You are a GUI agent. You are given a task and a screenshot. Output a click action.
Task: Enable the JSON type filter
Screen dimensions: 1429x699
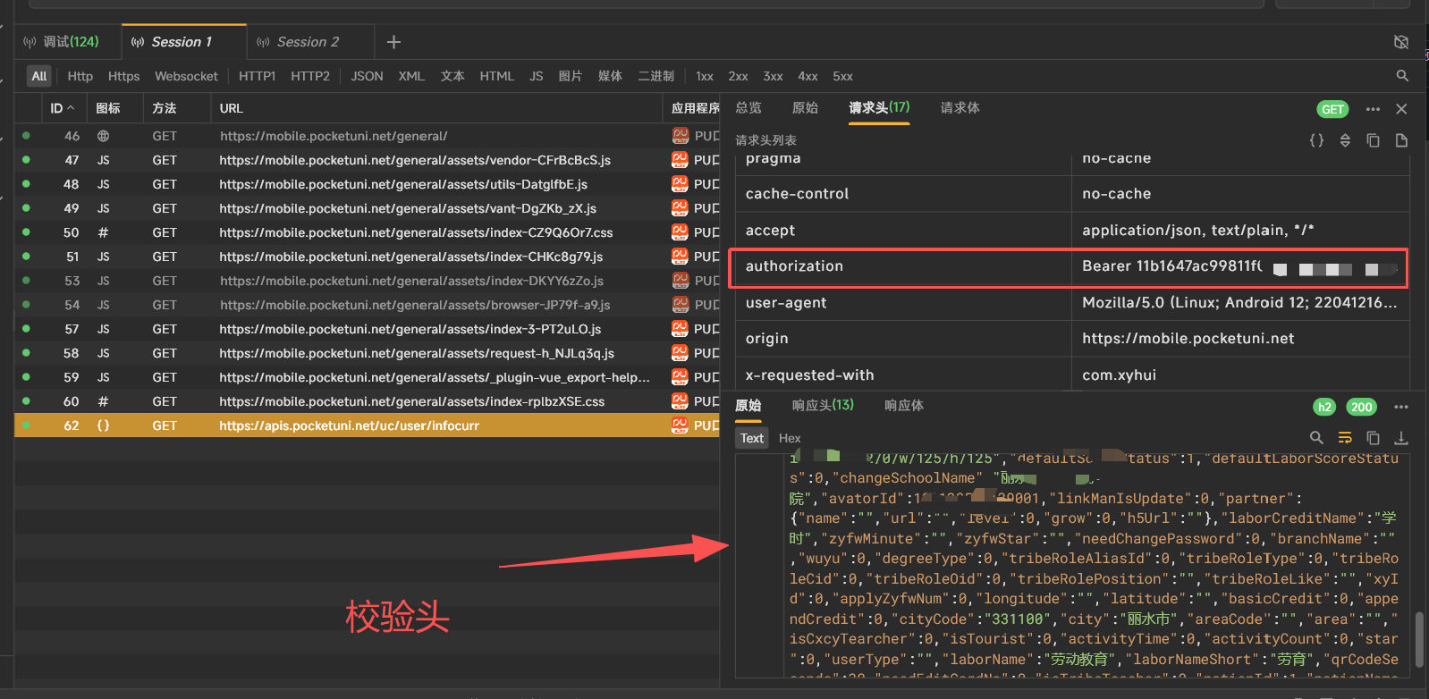tap(367, 76)
